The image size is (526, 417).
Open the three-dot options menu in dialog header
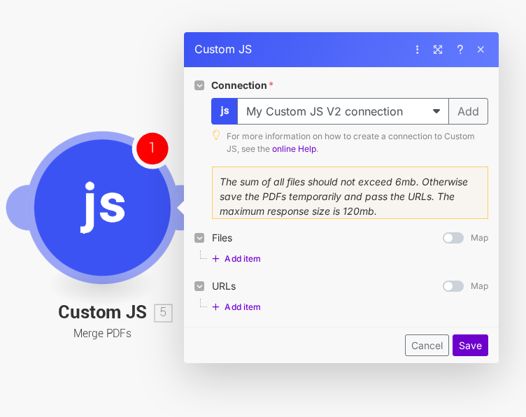point(417,50)
